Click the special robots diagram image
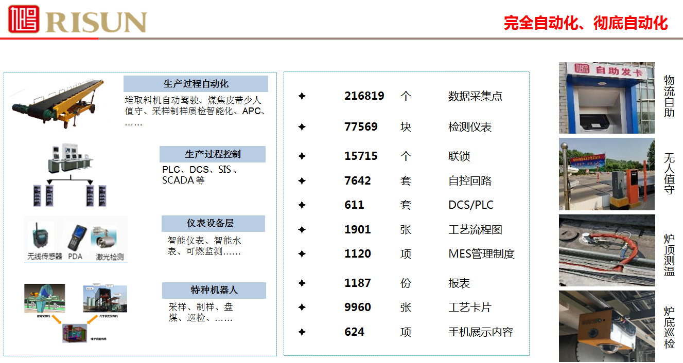The height and width of the screenshot is (363, 683). point(75,312)
